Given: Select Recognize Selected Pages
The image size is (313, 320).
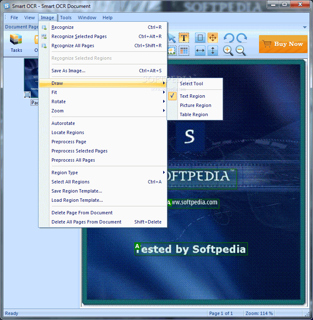Looking at the screenshot, I should [x=103, y=36].
